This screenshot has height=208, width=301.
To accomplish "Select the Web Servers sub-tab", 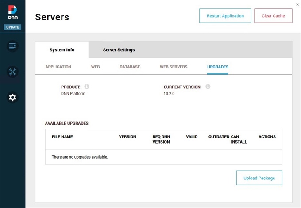I will coord(174,67).
